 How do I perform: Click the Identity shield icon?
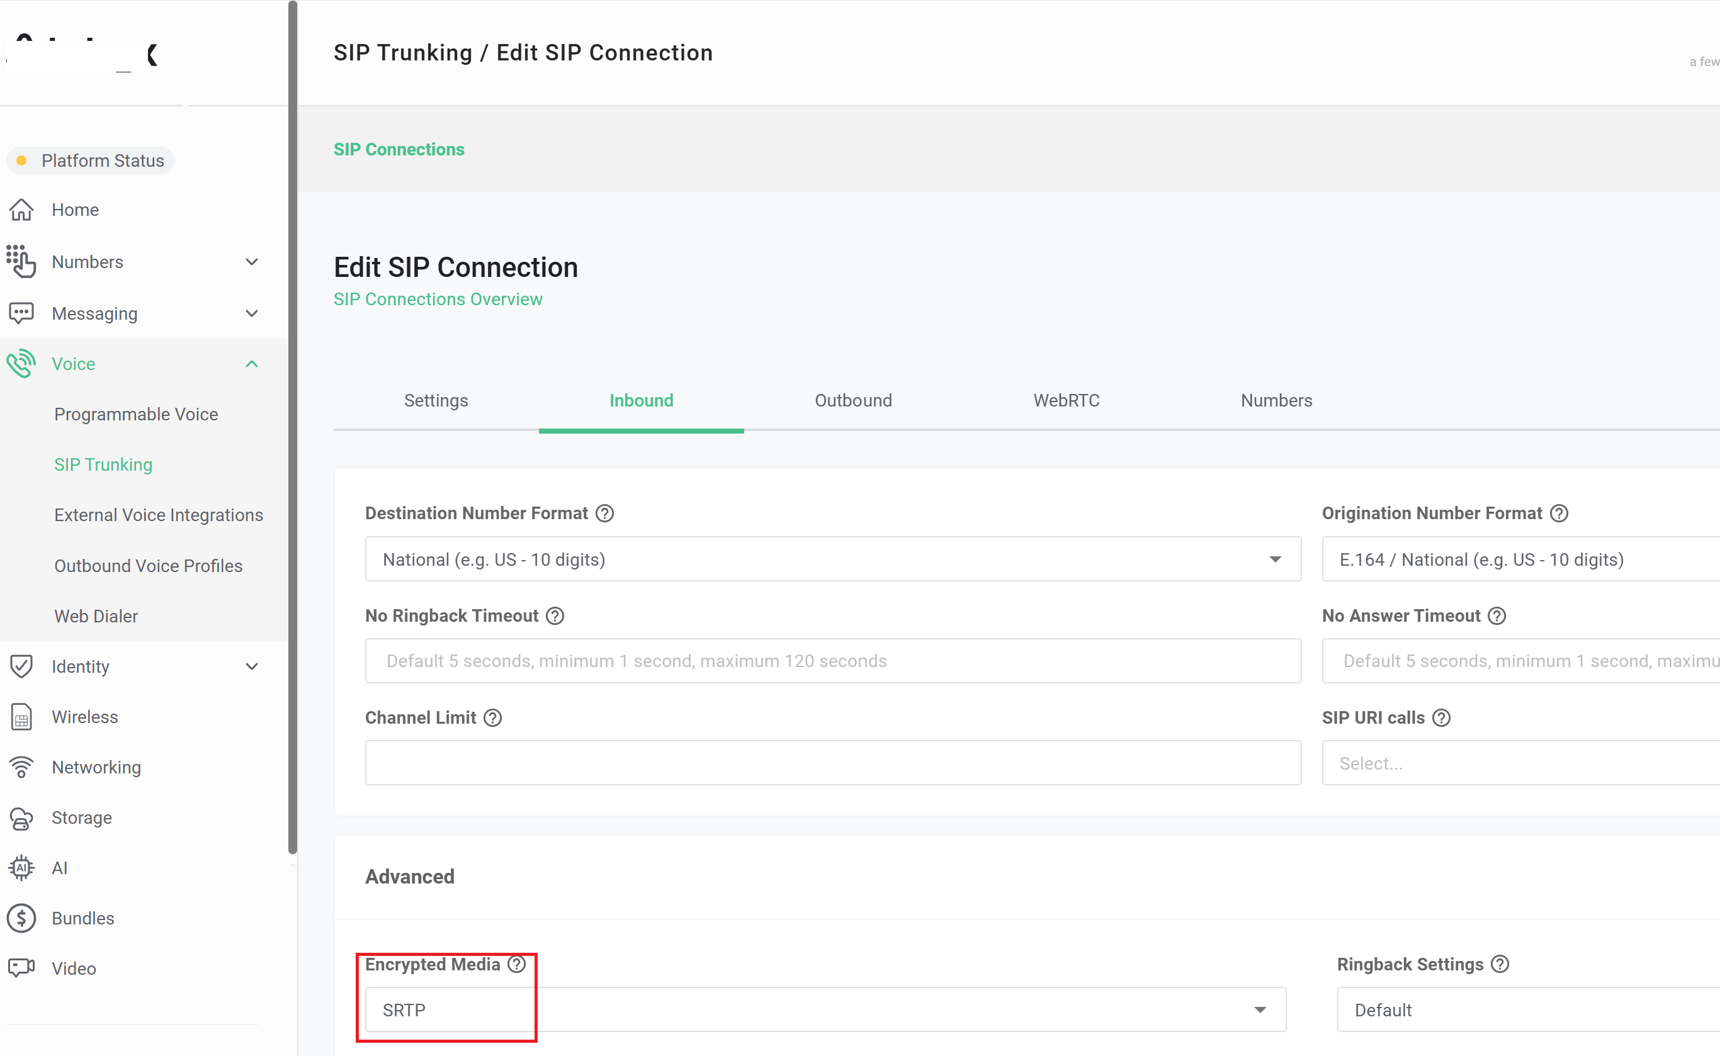pos(21,666)
